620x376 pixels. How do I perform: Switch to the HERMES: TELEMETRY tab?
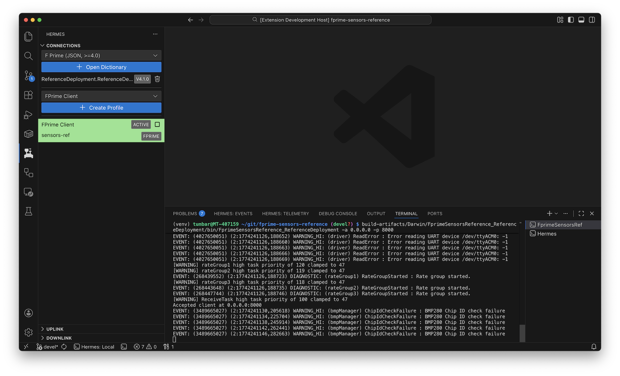(x=285, y=214)
